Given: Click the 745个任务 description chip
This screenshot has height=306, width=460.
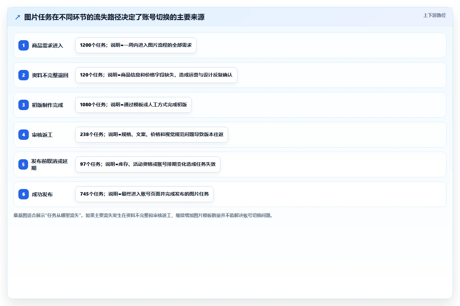Looking at the screenshot, I should click(144, 194).
